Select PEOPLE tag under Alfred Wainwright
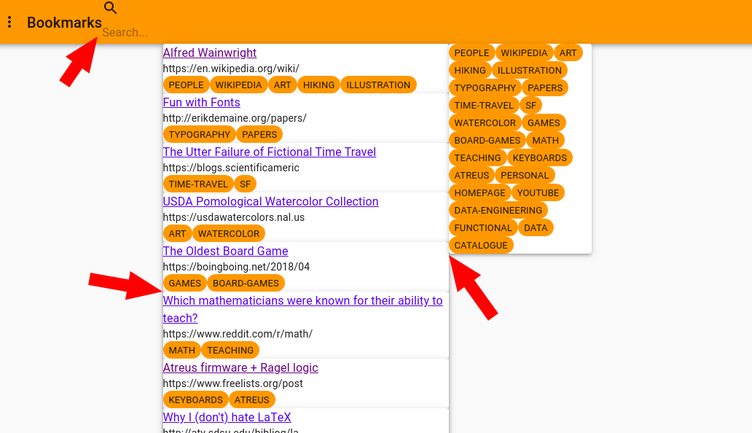The height and width of the screenshot is (433, 752). click(186, 85)
